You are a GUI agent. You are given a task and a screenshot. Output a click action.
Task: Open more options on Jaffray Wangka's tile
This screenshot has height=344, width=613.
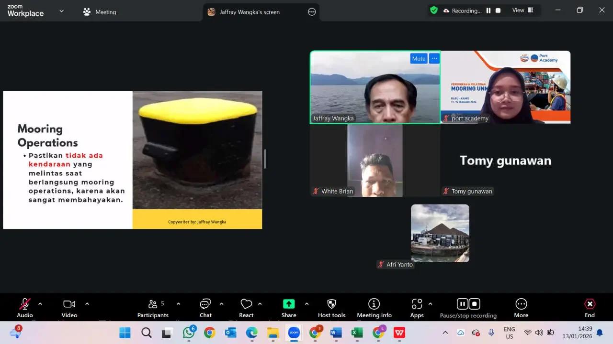pos(434,58)
